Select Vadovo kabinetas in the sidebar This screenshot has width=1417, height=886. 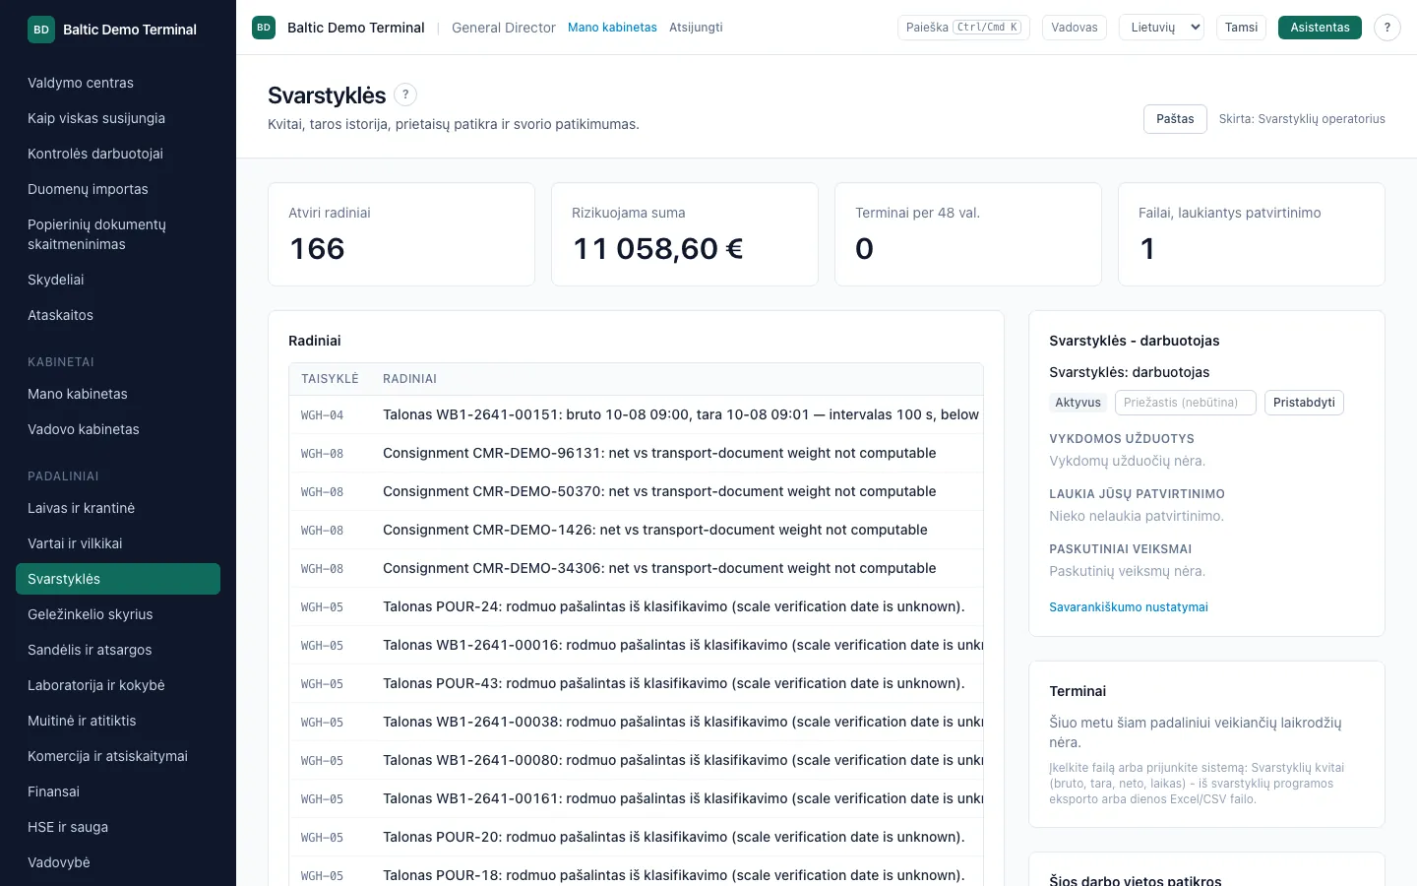[118, 429]
